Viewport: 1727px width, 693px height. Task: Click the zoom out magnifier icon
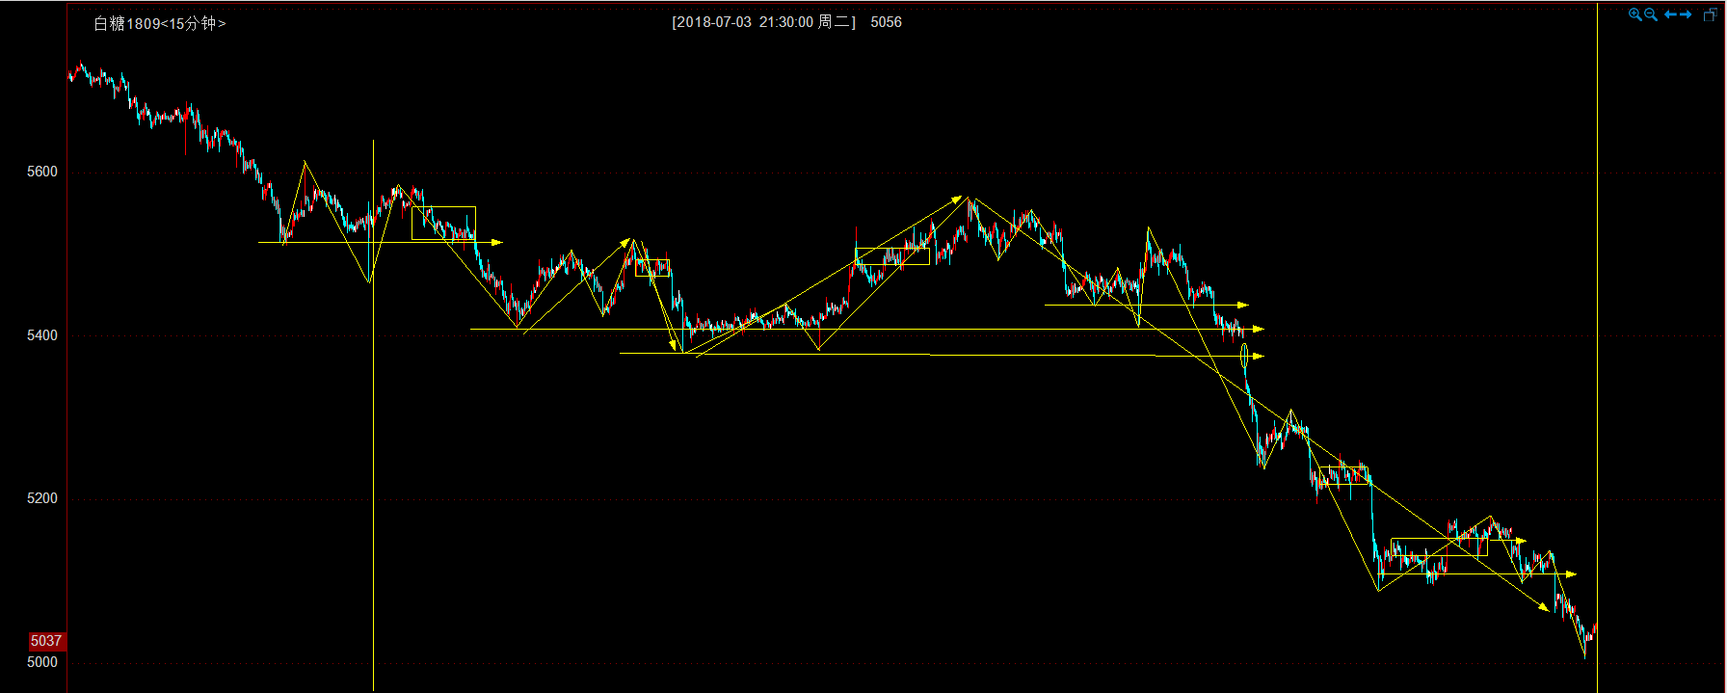pyautogui.click(x=1651, y=14)
